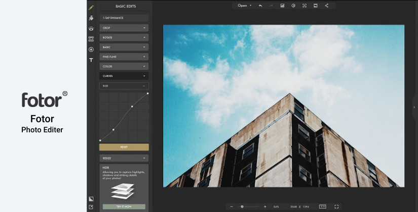
Task: Toggle the 1:1 actual size button
Action: click(323, 206)
